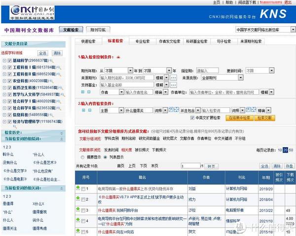Open the start year 从 不限 dropdown
The width and height of the screenshot is (296, 236).
tap(118, 71)
